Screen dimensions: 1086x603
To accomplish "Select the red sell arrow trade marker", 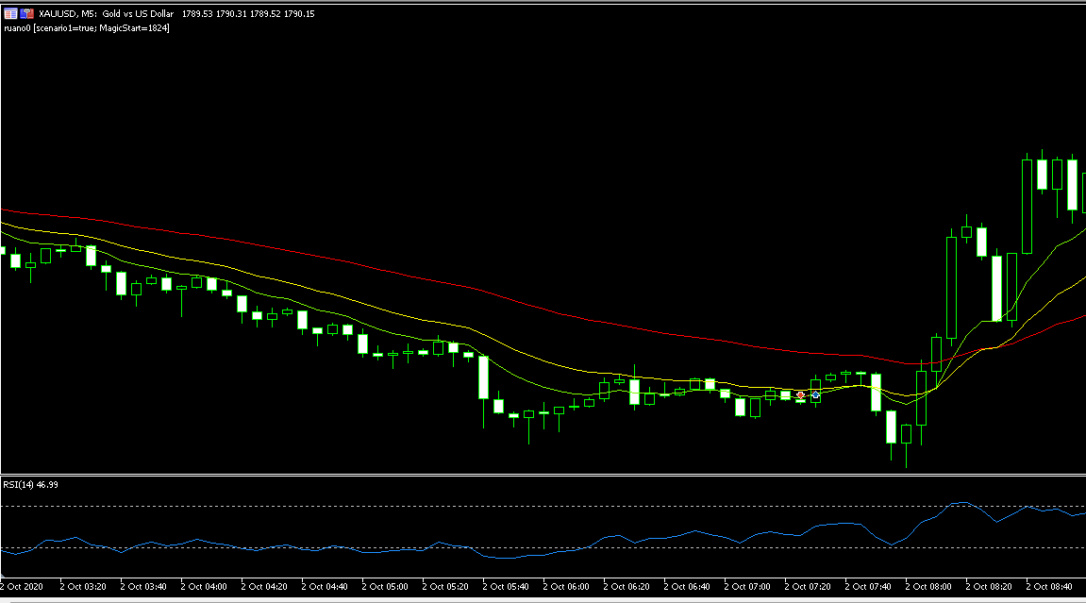I will point(801,394).
